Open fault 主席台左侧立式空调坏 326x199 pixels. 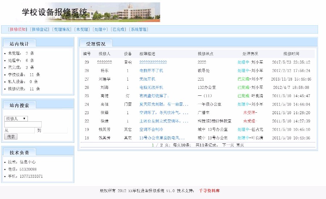tap(164, 121)
